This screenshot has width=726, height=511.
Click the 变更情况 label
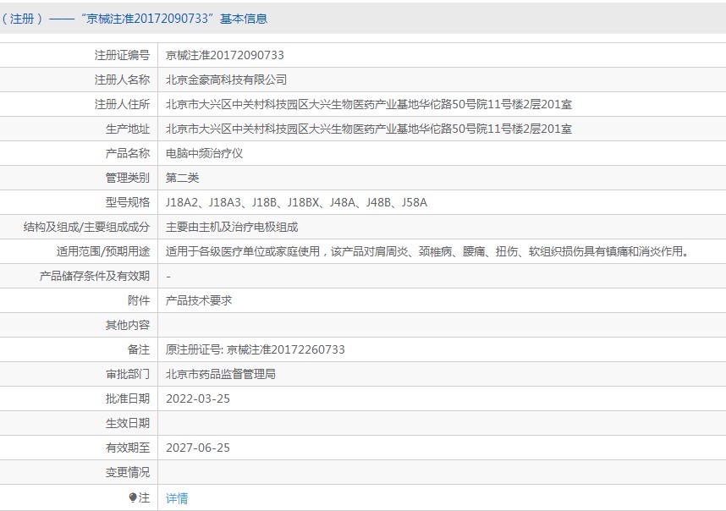(x=128, y=472)
